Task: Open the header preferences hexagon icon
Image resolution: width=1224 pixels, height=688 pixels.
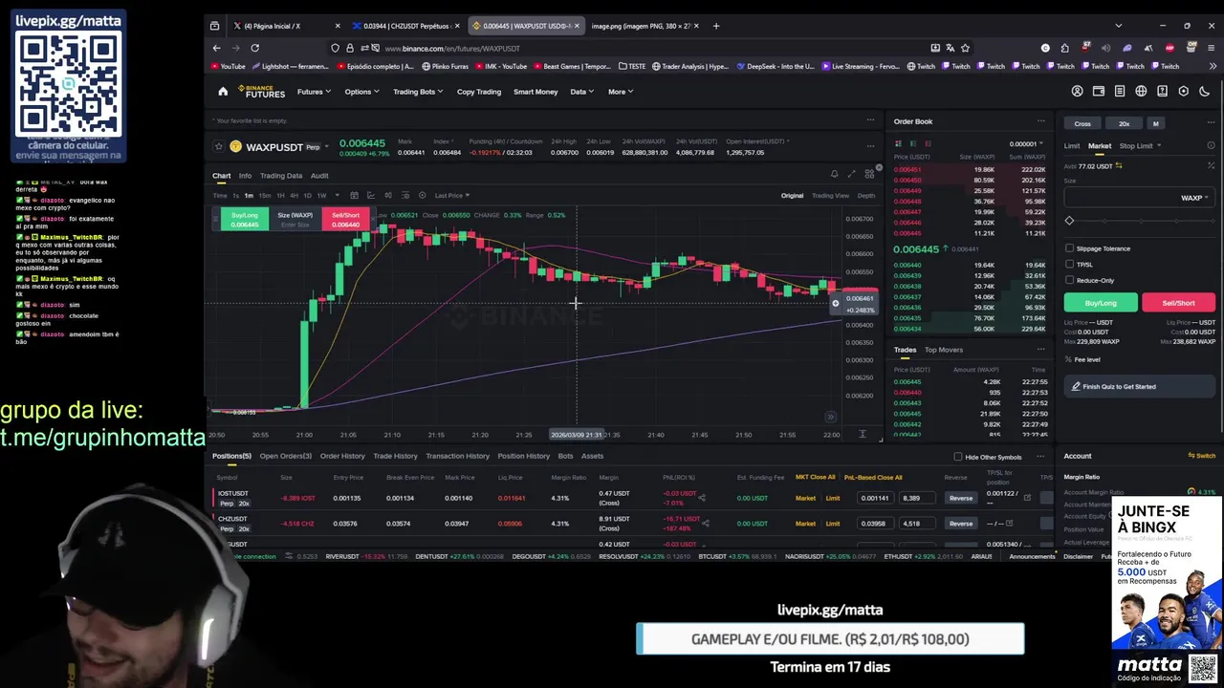Action: (x=1183, y=92)
